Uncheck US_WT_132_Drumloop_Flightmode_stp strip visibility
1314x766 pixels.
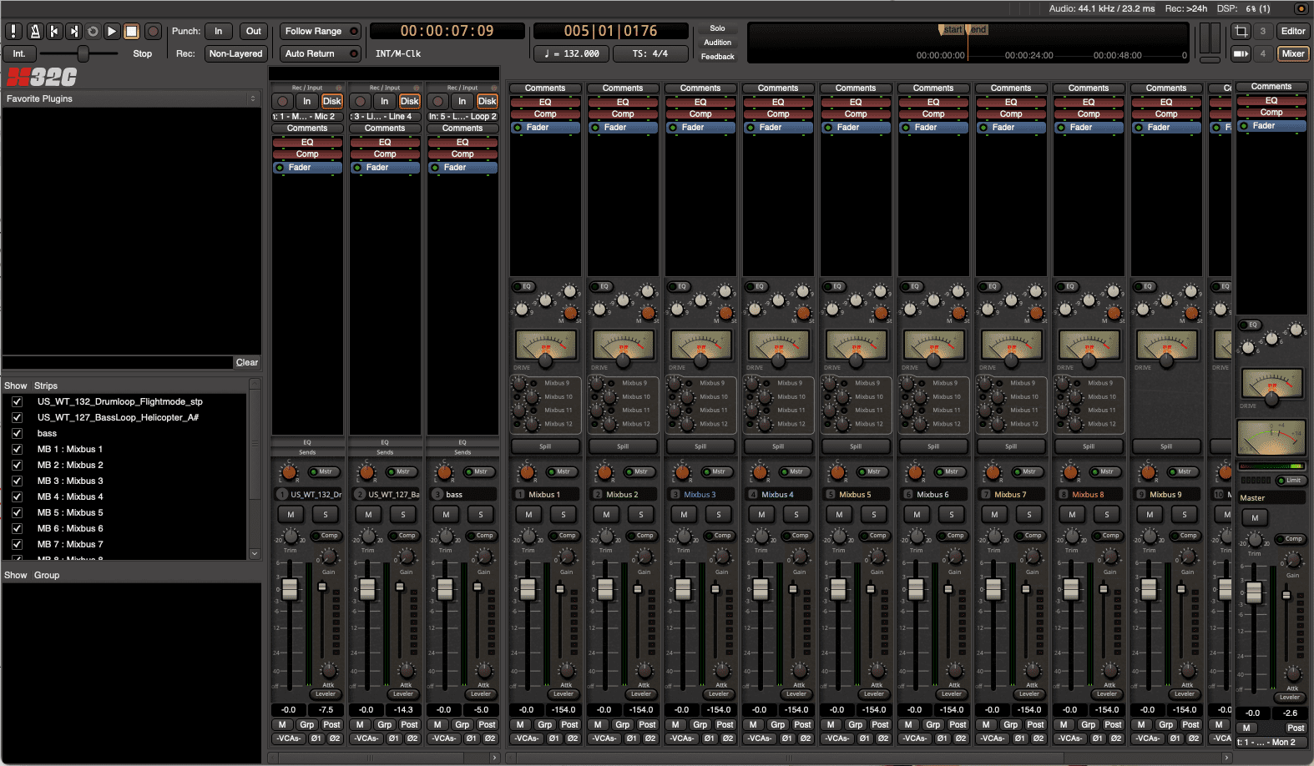pyautogui.click(x=17, y=401)
